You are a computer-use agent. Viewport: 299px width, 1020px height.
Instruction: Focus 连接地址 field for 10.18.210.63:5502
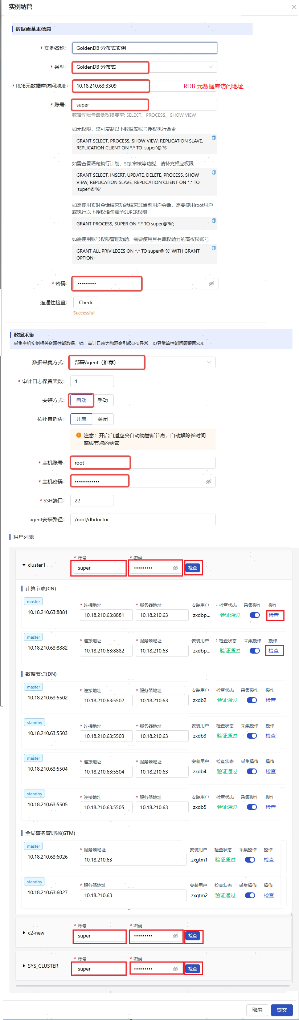(x=106, y=700)
